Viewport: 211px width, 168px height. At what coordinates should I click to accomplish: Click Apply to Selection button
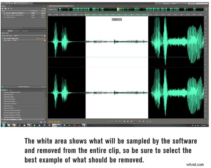(24, 87)
